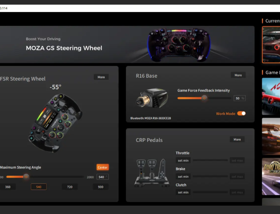The width and height of the screenshot is (280, 214).
Task: Click the R16 wheel base image
Action: (x=152, y=98)
